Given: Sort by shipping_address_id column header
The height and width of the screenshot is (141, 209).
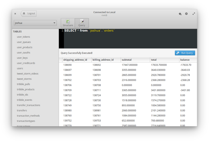Looking at the screenshot, I should pyautogui.click(x=77, y=60).
